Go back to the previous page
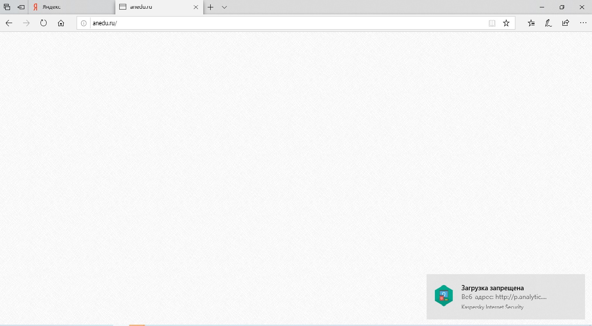Image resolution: width=592 pixels, height=326 pixels. click(x=9, y=23)
